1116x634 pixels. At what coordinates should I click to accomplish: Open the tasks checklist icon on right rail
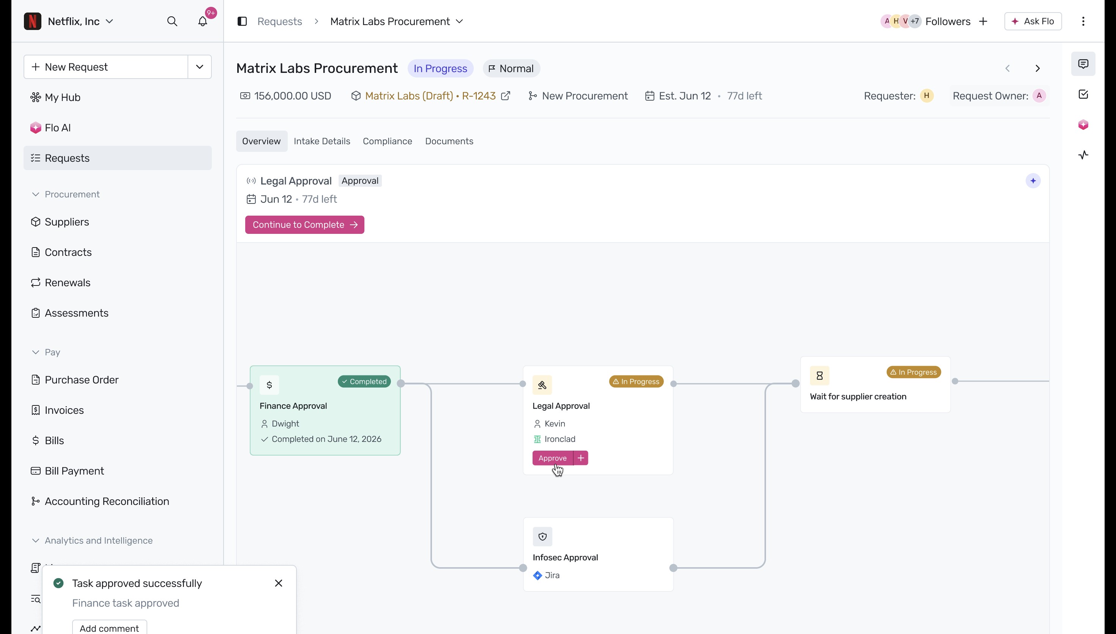1083,95
